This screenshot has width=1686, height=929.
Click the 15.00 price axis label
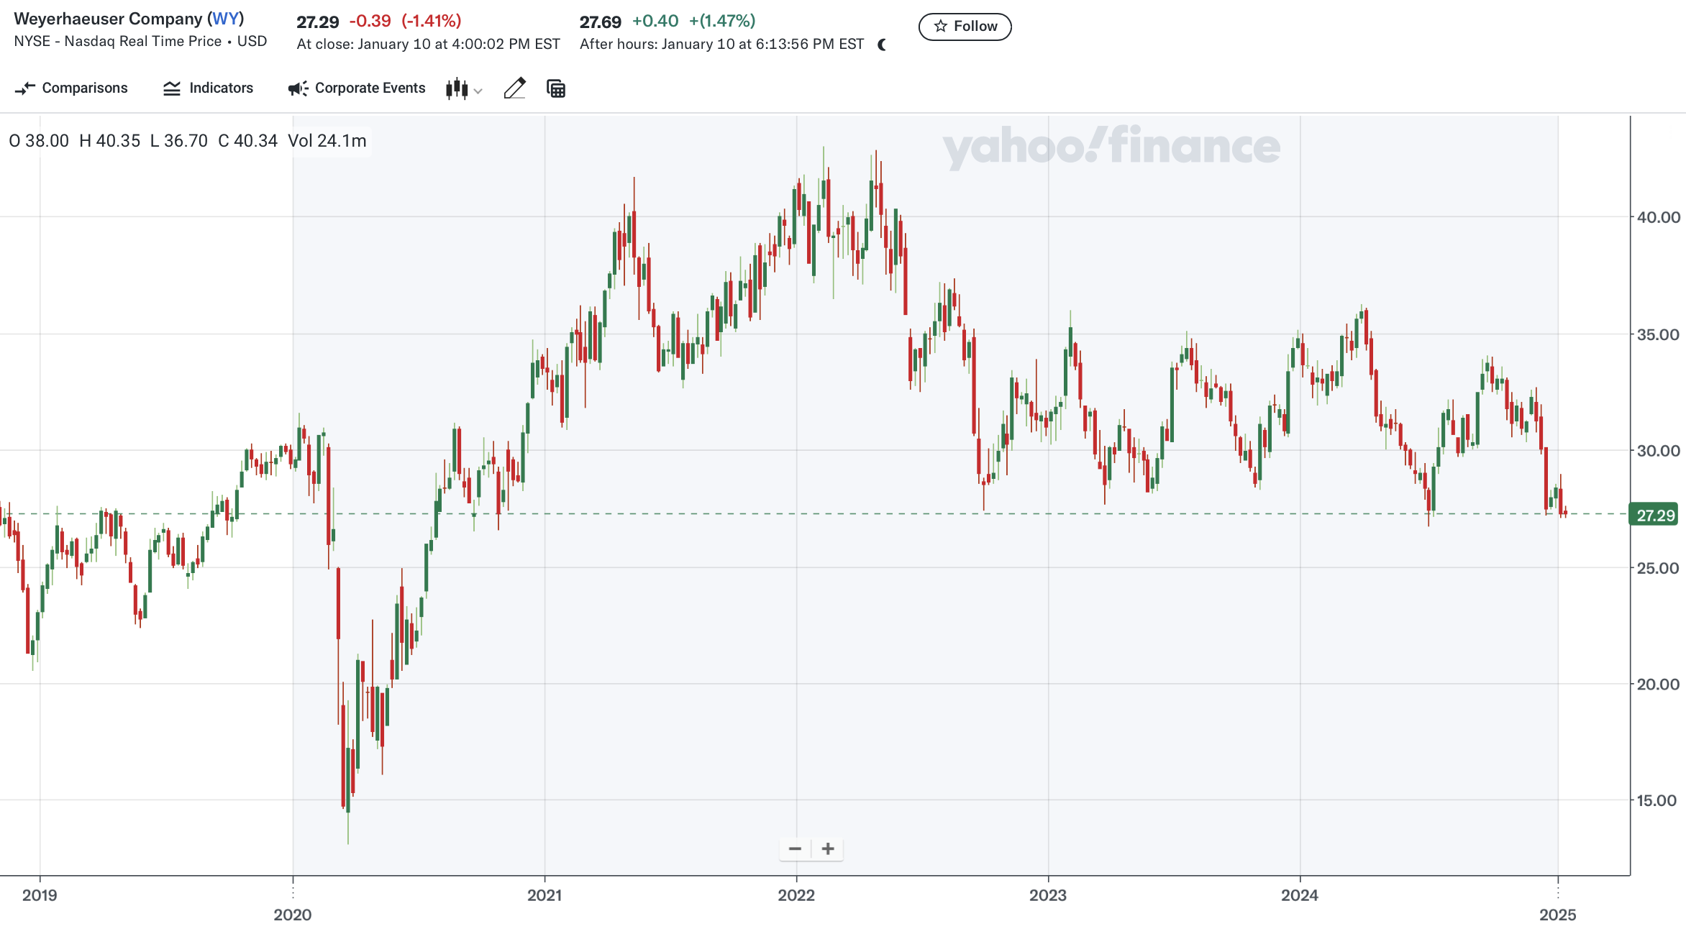point(1657,800)
